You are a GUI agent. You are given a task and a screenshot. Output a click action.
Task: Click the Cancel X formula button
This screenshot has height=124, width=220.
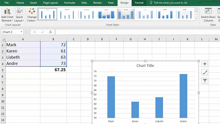[35, 32]
